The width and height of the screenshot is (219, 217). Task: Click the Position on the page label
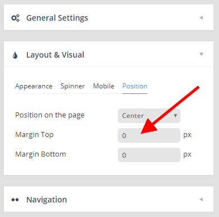50,115
